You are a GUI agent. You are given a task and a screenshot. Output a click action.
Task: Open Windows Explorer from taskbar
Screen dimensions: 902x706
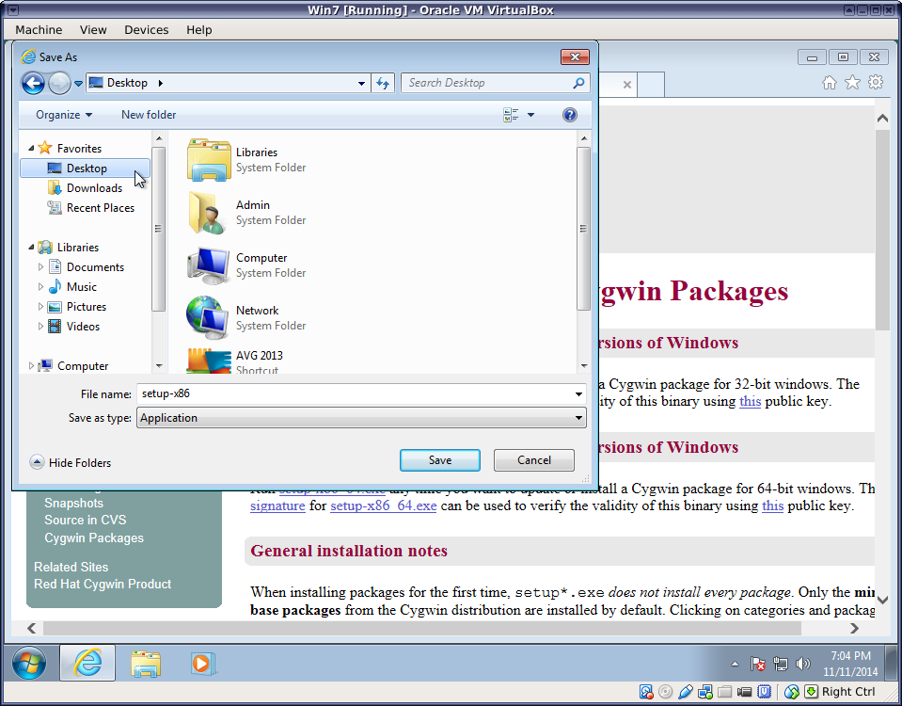point(146,664)
